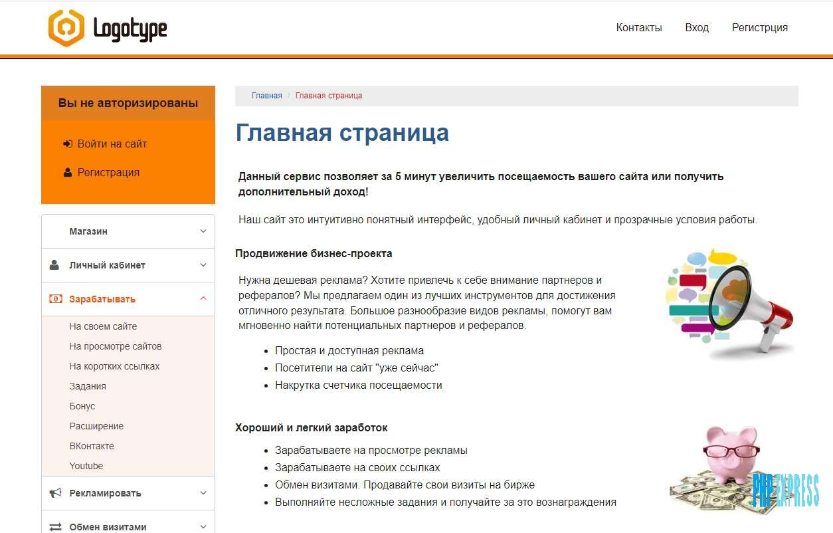Open the На просмотре сайтов submenu item
This screenshot has width=833, height=533.
click(116, 346)
